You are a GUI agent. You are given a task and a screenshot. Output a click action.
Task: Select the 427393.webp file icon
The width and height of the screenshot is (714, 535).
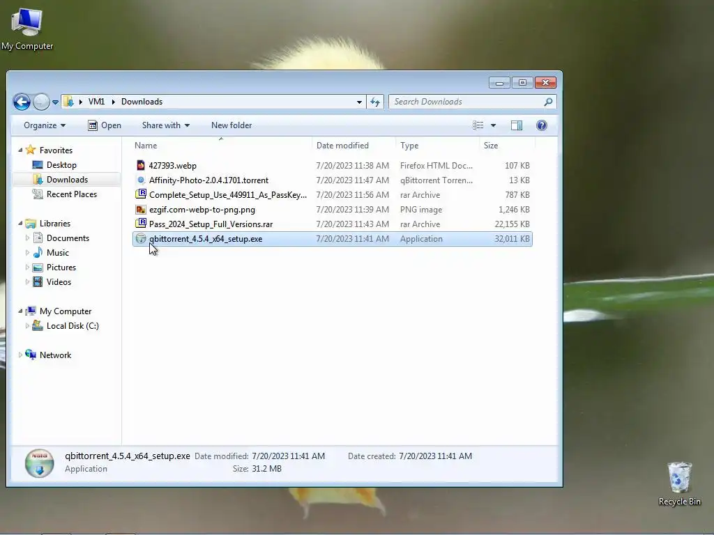pyautogui.click(x=141, y=165)
